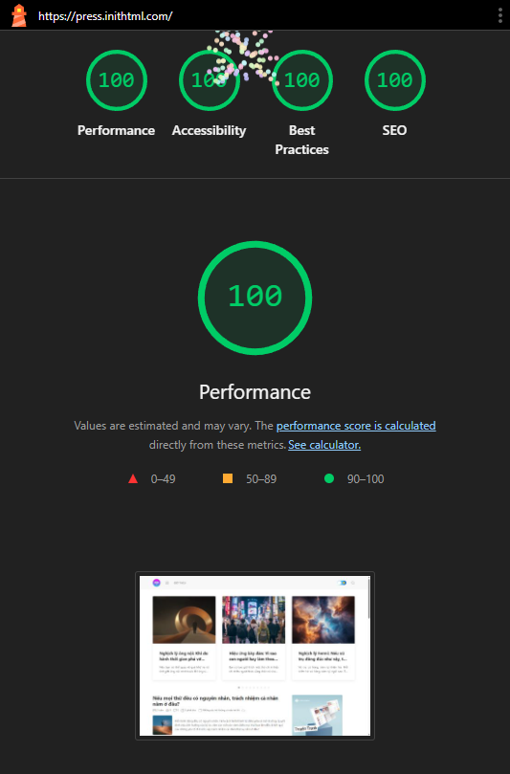Click the scrollbar inside the page screenshot
This screenshot has height=774, width=510.
point(368,598)
